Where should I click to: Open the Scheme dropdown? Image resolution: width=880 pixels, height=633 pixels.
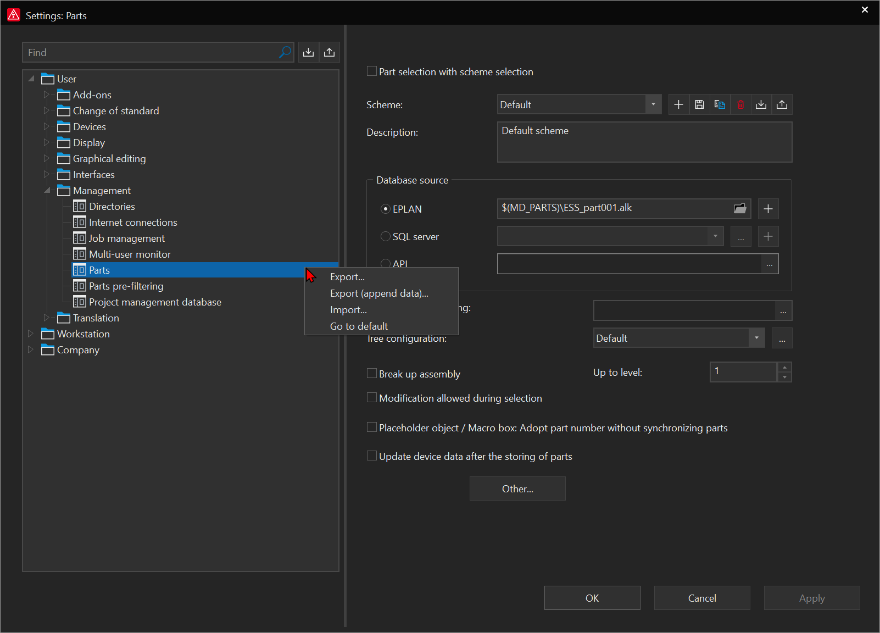[653, 104]
